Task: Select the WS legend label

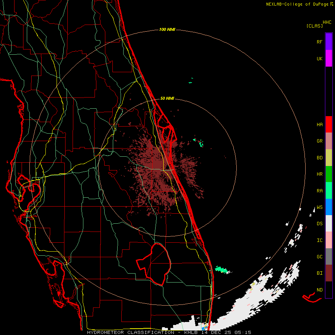Action: 319,207
